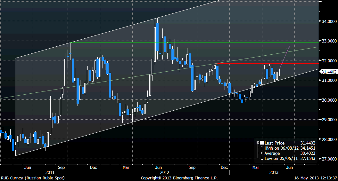The width and height of the screenshot is (338, 181).
Task: Click the Low on 05/06/11 legend entry
Action: click(x=281, y=158)
